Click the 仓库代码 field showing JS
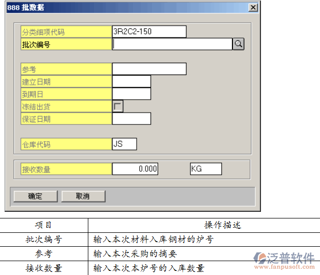The height and width of the screenshot is (275, 320). (124, 144)
